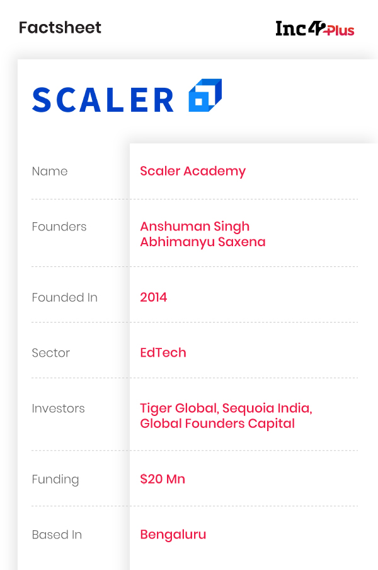Click founder Abhimanyu Saxena
This screenshot has width=378, height=570.
(x=203, y=242)
